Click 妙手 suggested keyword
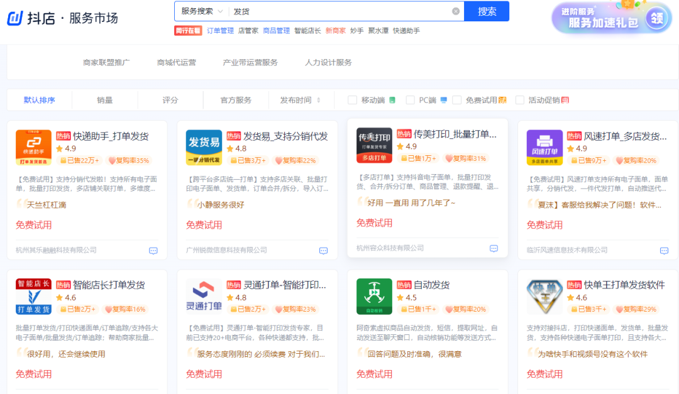This screenshot has height=394, width=679. (x=357, y=31)
